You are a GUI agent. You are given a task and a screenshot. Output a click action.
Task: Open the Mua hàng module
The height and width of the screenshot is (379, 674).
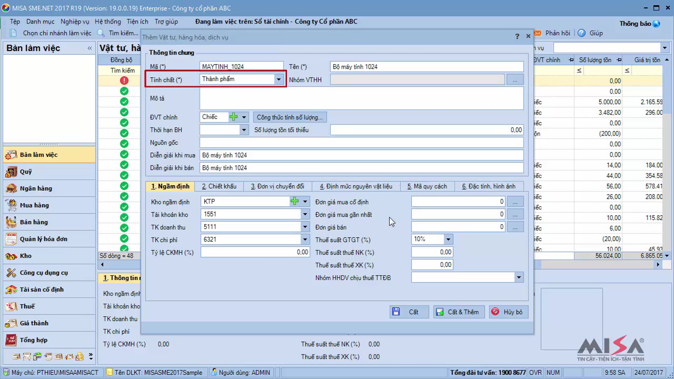(x=49, y=205)
